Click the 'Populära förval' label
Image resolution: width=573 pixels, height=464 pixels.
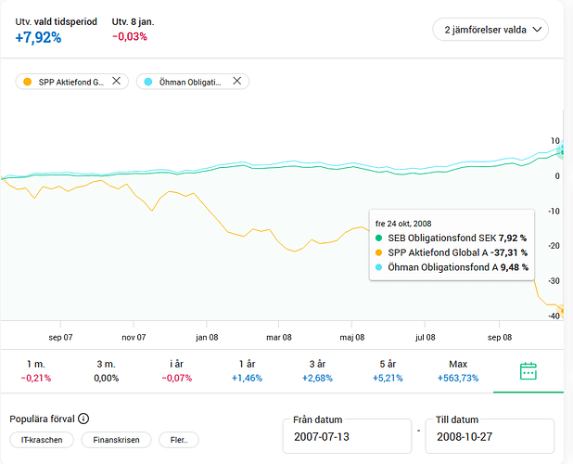click(x=42, y=419)
